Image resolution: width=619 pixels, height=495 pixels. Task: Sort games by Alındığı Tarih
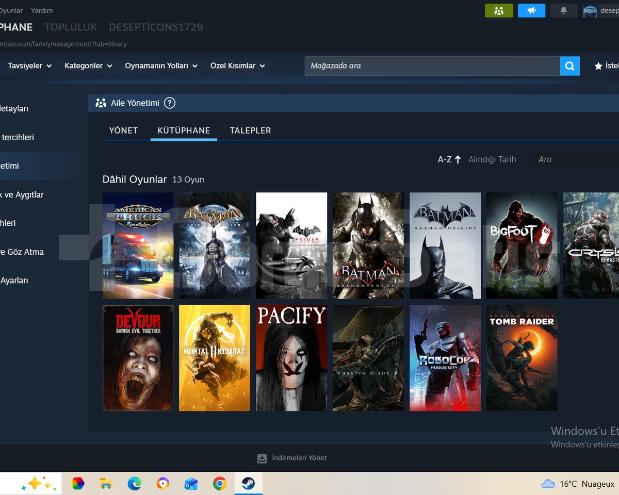[x=492, y=159]
